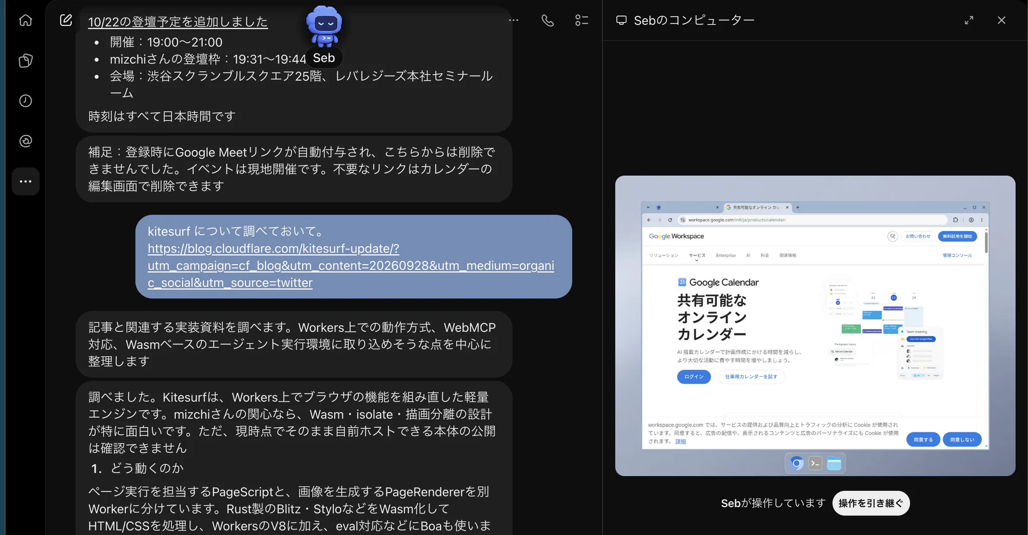Open the home icon in sidebar
Screen dimensions: 1028x535
coord(26,21)
